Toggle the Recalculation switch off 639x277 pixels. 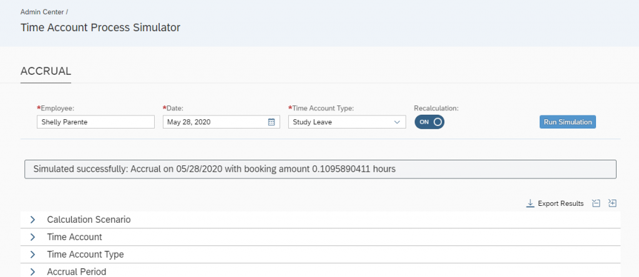pos(429,122)
